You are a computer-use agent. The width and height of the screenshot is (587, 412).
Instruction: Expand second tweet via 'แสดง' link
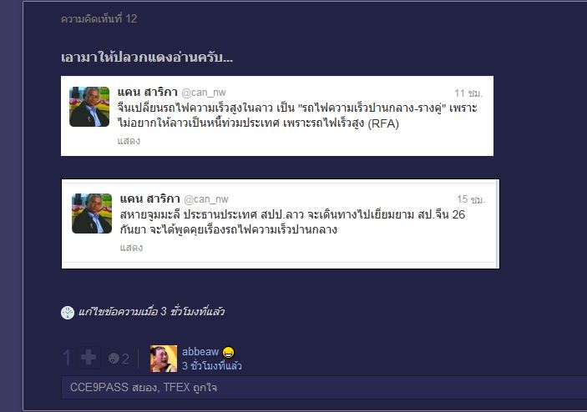[131, 248]
